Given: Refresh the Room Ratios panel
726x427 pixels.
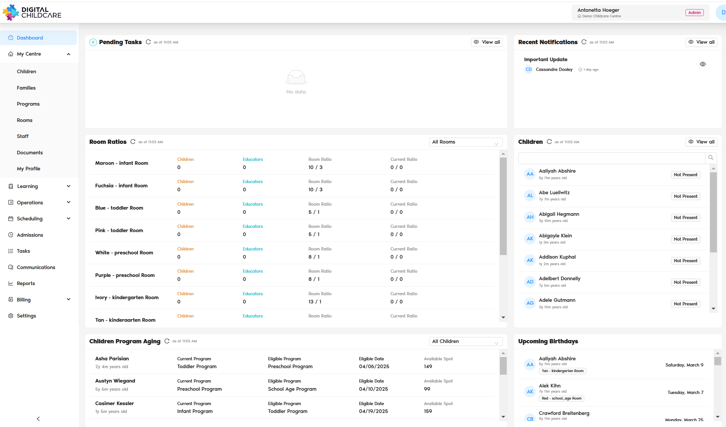Looking at the screenshot, I should [x=133, y=142].
